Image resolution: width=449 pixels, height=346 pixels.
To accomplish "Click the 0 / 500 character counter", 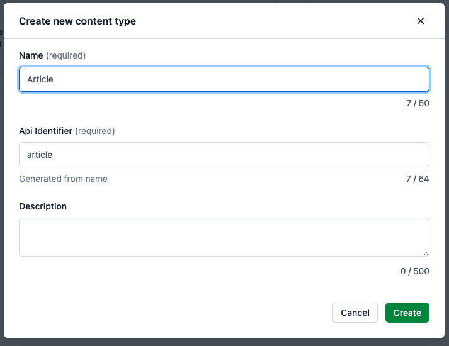I will [414, 271].
